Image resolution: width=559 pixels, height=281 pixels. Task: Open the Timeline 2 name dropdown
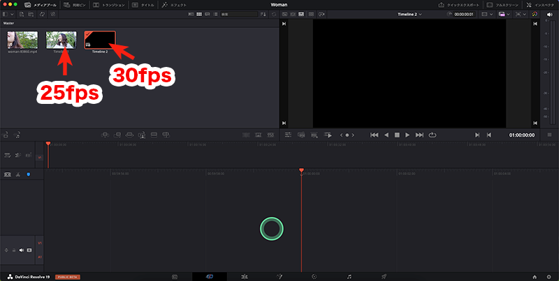409,14
